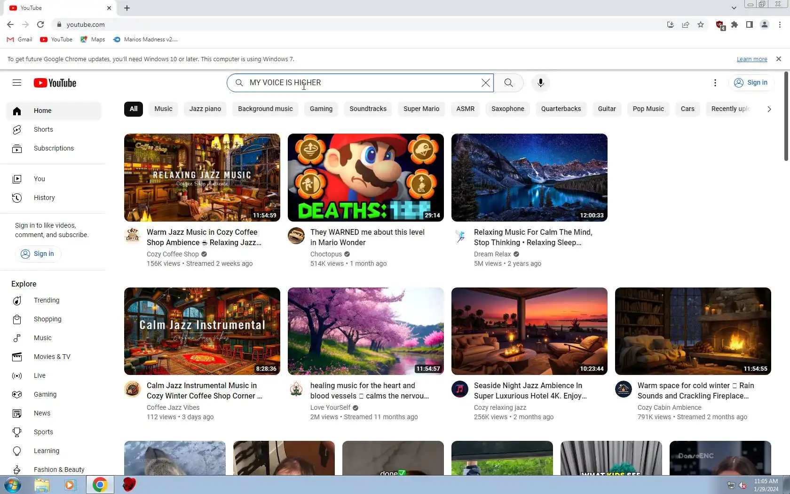Dismiss the Chrome update notification bar
The height and width of the screenshot is (494, 790).
click(779, 59)
